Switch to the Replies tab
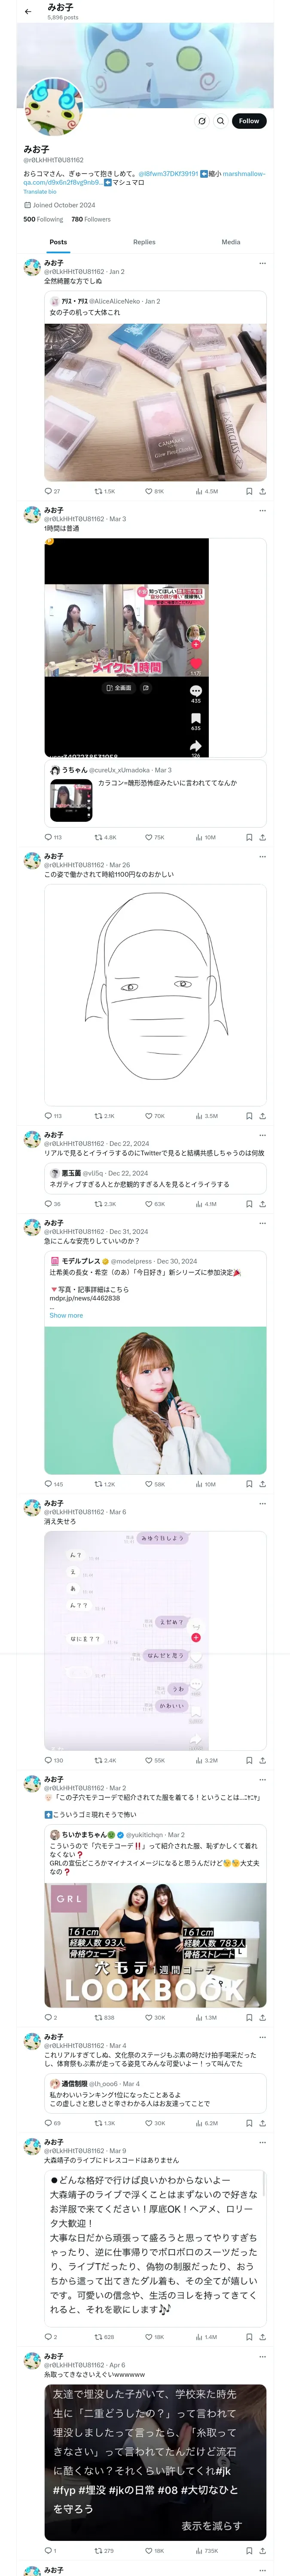The height and width of the screenshot is (2576, 290). tap(144, 242)
